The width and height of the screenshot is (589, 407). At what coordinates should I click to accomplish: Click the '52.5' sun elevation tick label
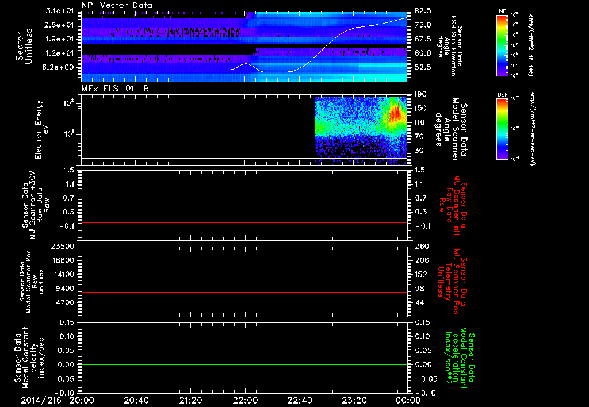click(423, 68)
